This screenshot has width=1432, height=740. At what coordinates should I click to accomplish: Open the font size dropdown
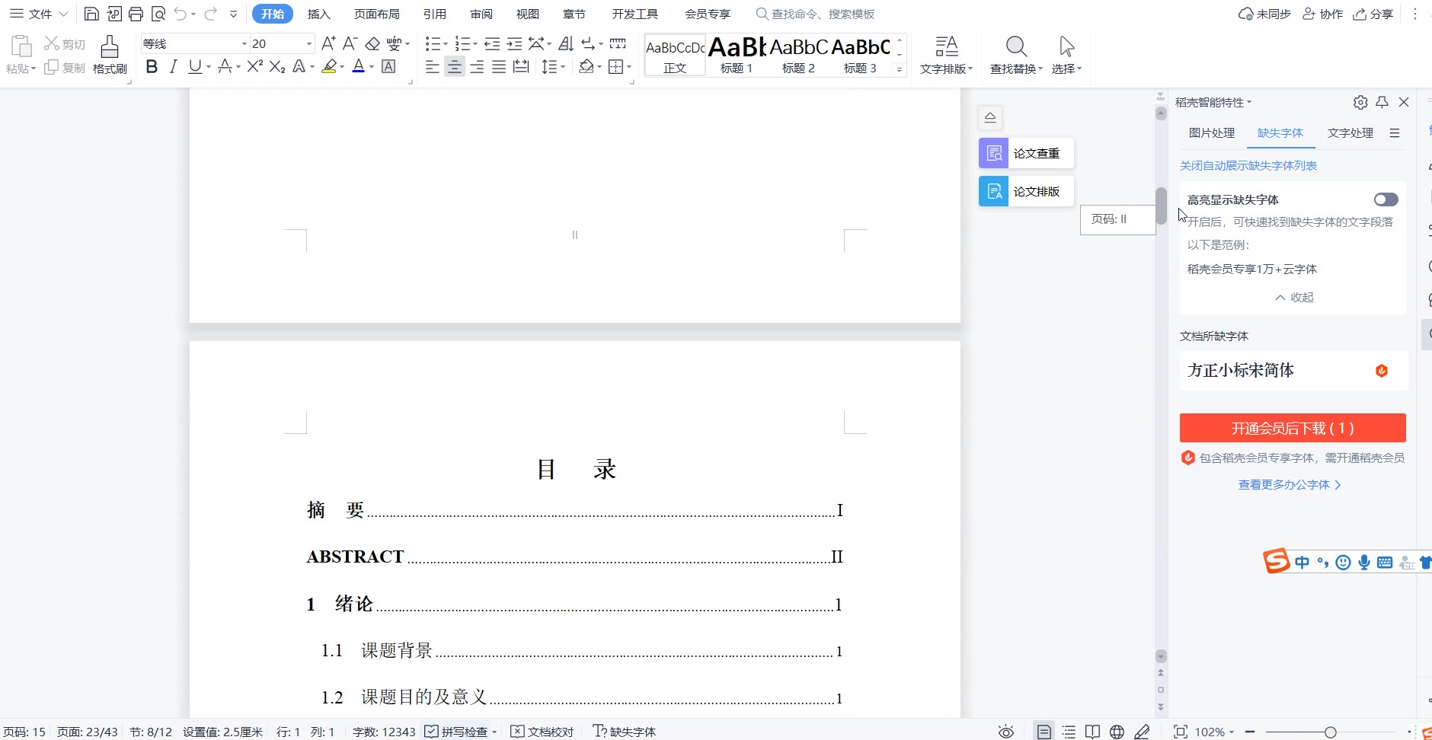[x=308, y=44]
